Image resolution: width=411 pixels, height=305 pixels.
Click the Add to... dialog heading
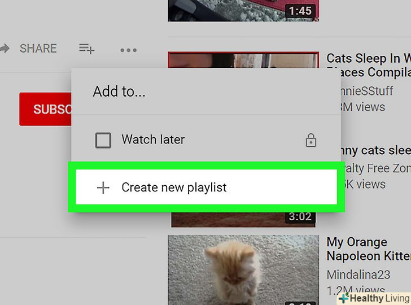(x=119, y=91)
